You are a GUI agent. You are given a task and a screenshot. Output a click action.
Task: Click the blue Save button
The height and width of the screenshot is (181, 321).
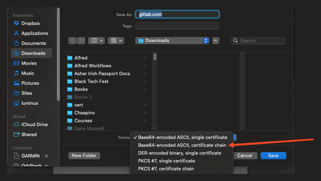[273, 155]
